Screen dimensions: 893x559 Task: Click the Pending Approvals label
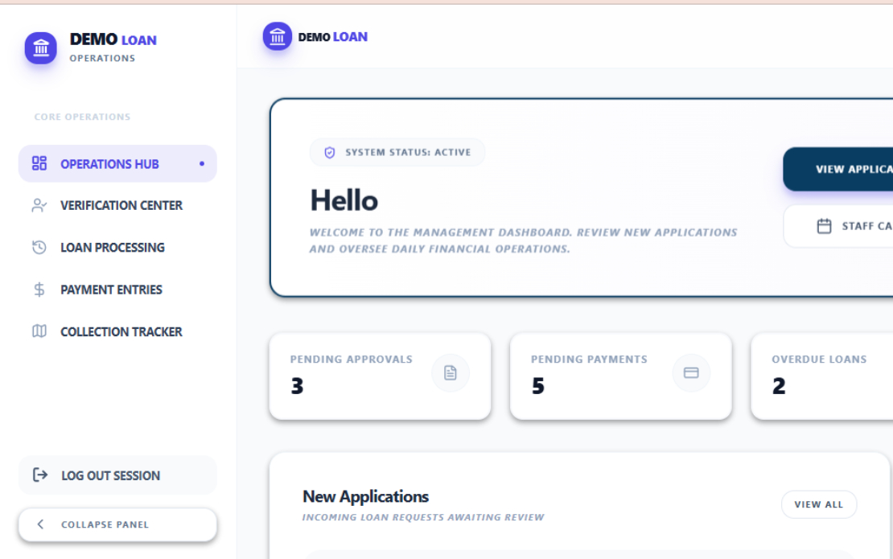pos(352,360)
